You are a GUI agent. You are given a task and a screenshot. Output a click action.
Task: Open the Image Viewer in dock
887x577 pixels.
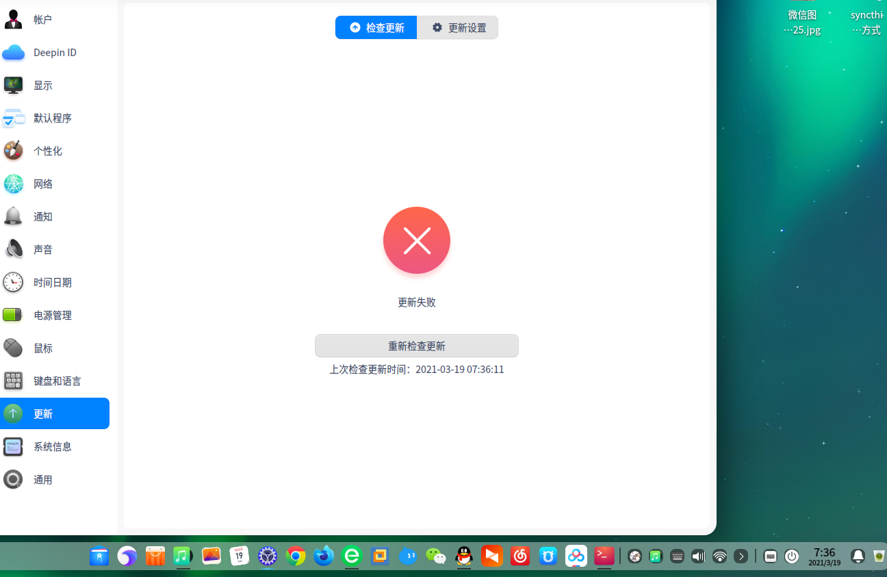pos(211,556)
